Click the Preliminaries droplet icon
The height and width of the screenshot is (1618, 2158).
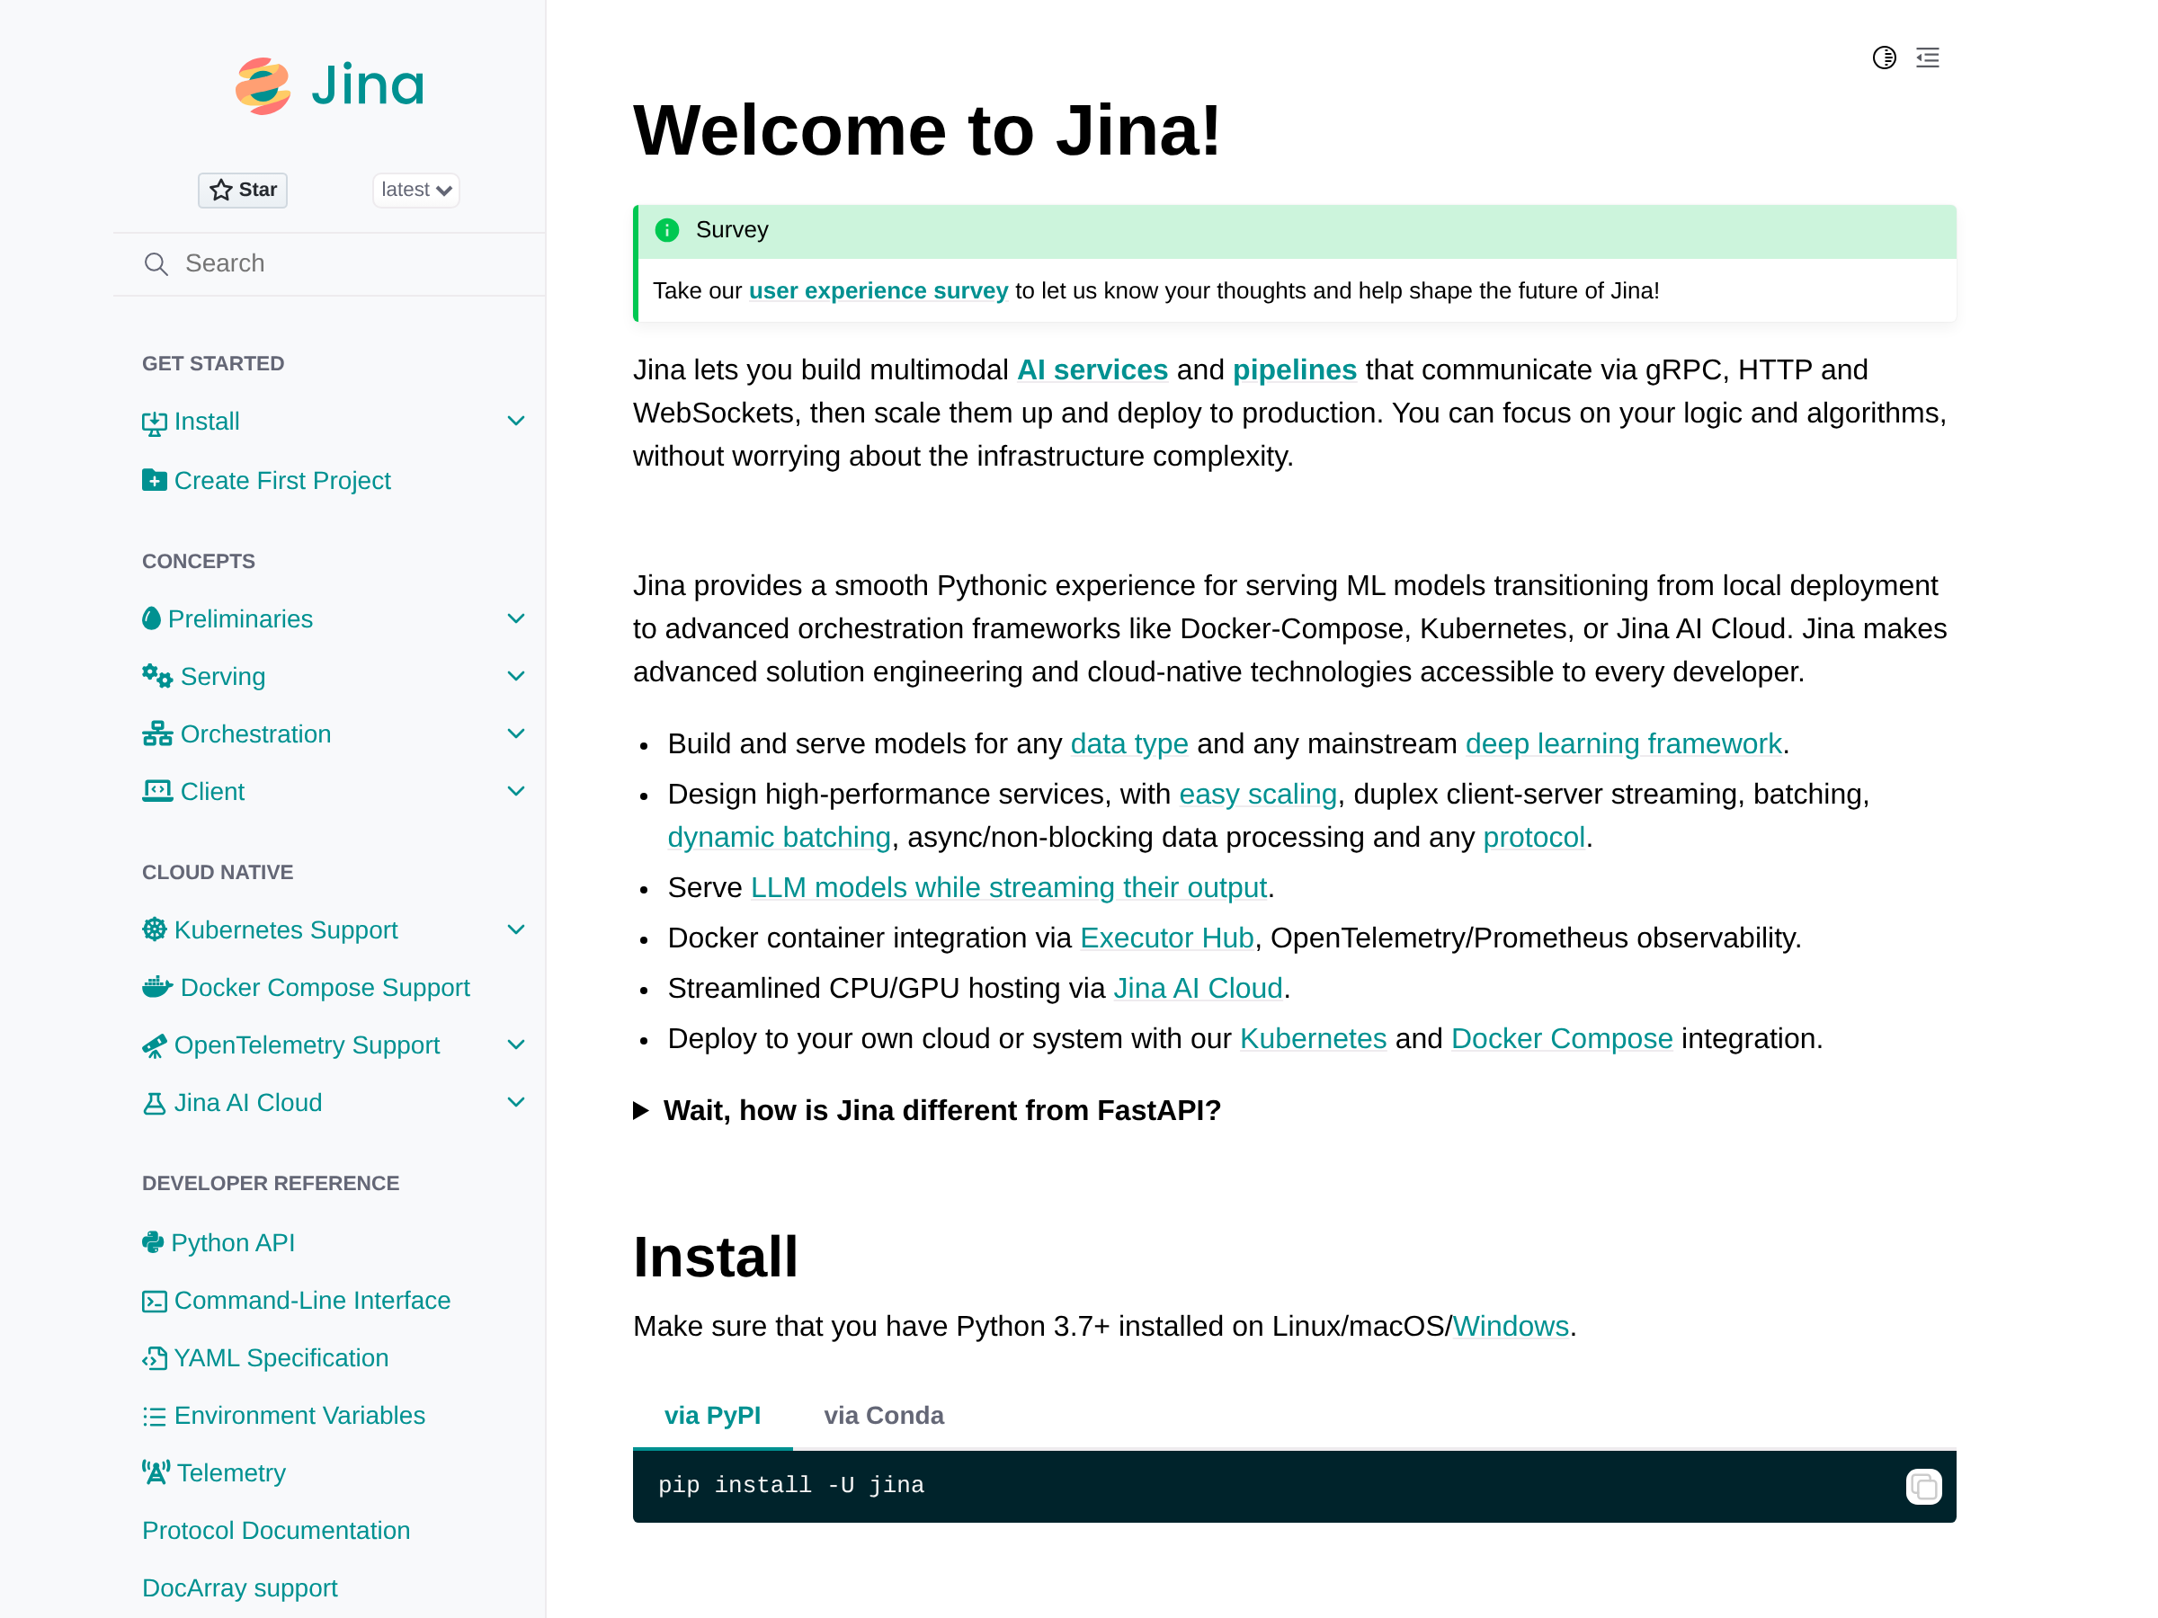[151, 618]
